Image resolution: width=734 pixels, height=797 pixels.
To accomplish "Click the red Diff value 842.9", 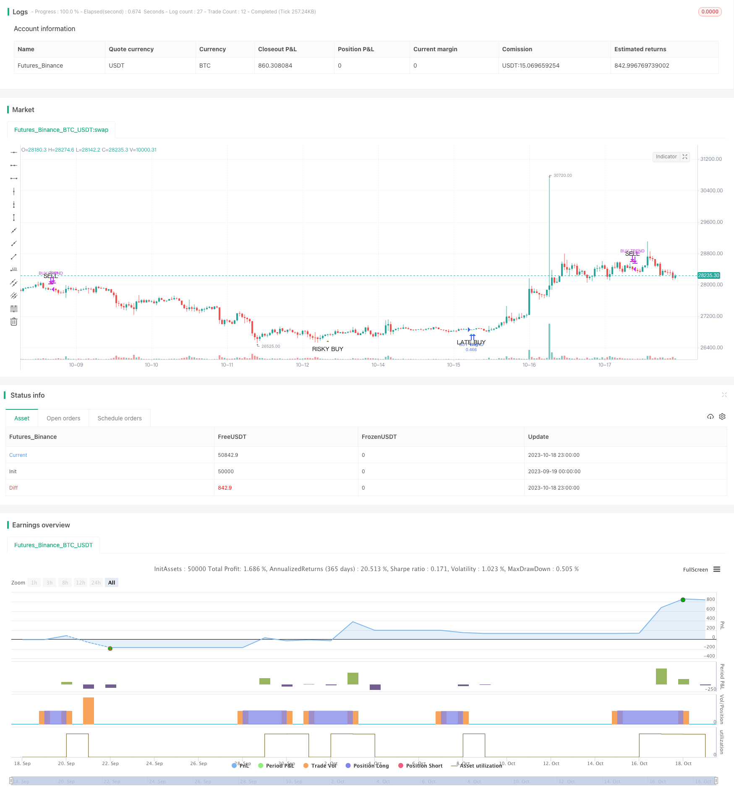I will tap(225, 488).
